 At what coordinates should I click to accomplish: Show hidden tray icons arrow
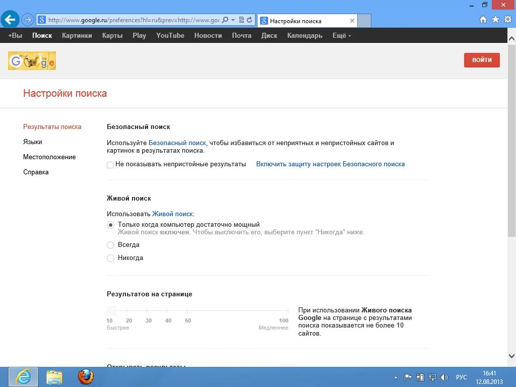pos(396,377)
